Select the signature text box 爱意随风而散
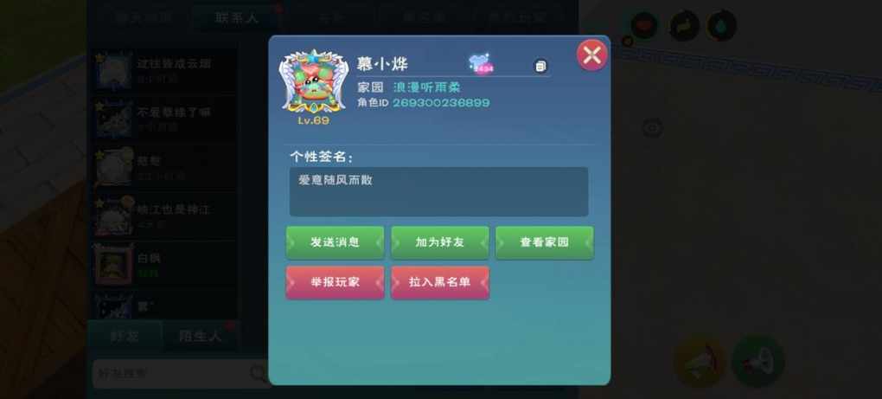The image size is (882, 399). coord(438,191)
